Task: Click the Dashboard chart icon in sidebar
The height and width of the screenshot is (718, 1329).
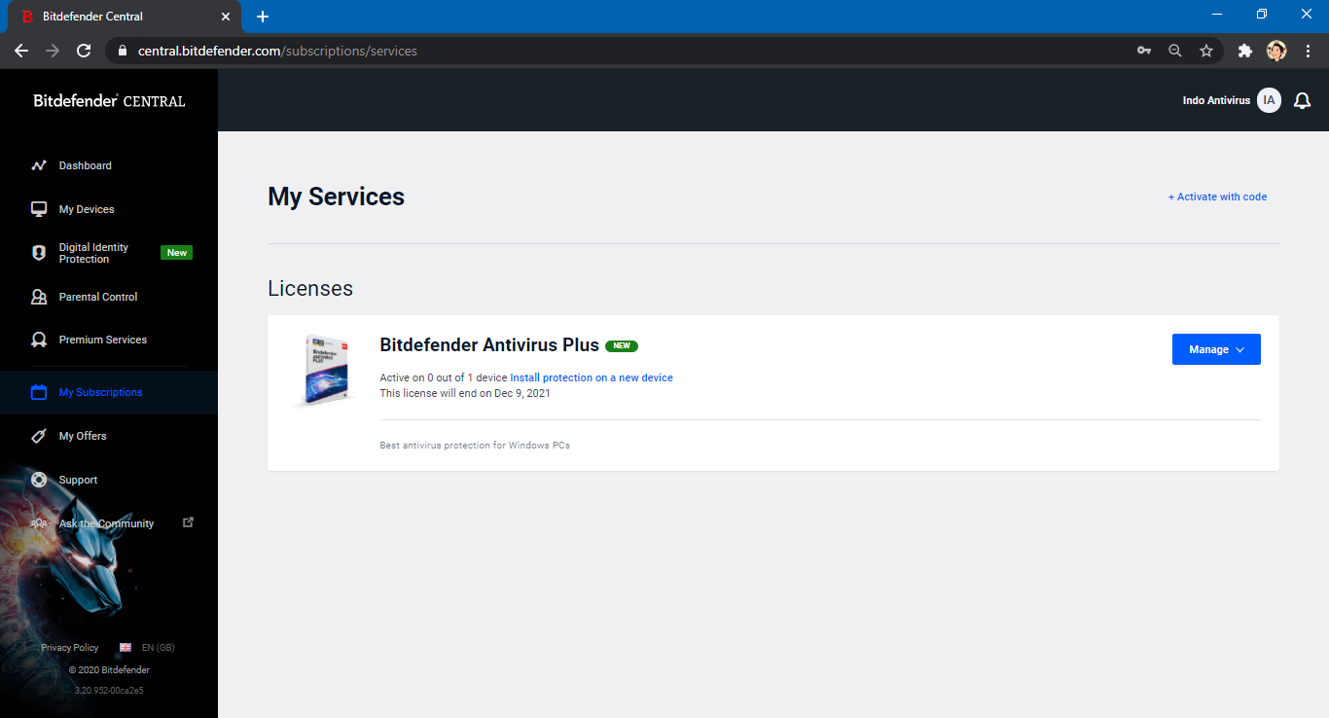Action: (39, 165)
